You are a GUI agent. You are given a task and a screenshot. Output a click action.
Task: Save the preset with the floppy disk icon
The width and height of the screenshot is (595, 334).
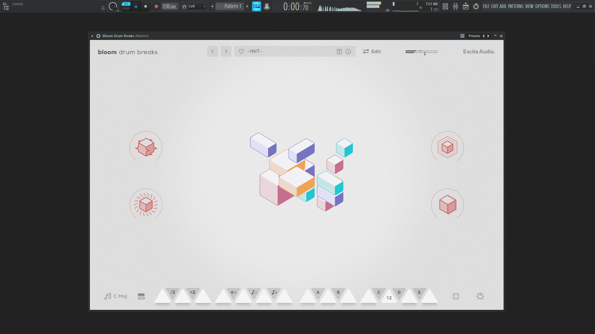coord(339,52)
